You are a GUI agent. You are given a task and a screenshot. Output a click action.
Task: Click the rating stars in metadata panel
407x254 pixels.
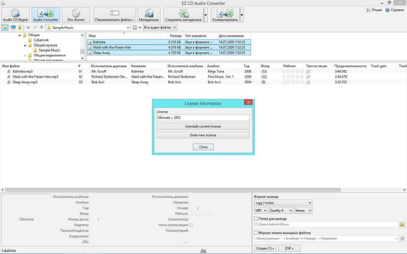pyautogui.click(x=201, y=214)
